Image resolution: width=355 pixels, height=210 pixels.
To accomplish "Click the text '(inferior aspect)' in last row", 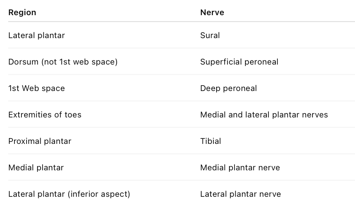I will (99, 194).
